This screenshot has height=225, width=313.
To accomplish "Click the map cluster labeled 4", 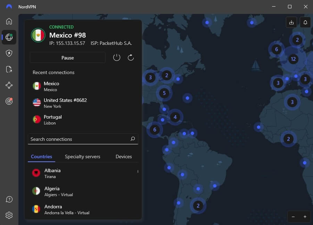I will (175, 117).
